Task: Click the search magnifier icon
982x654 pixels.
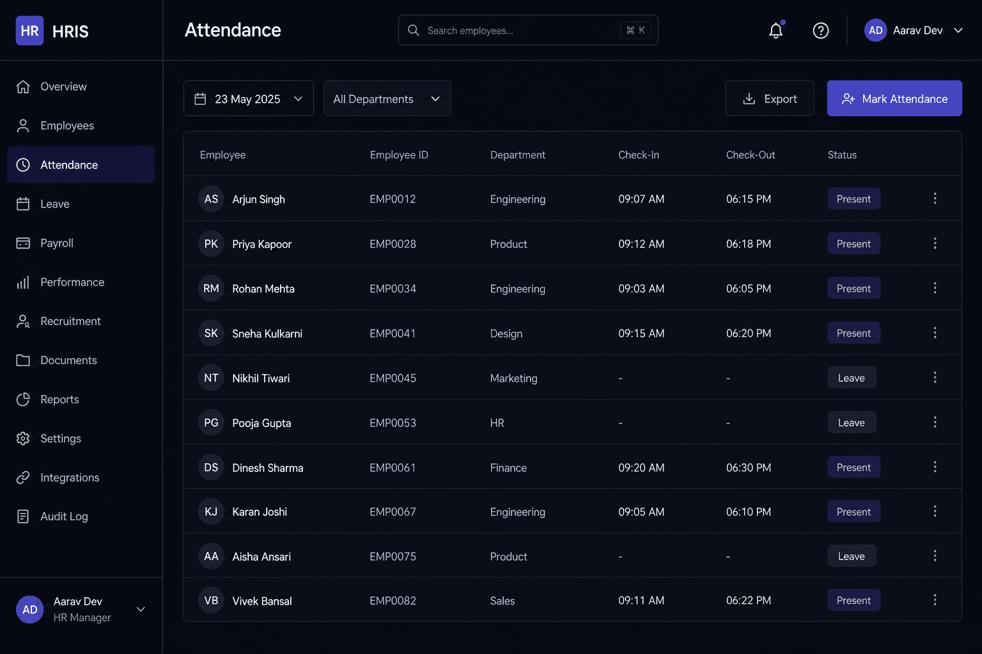Action: tap(414, 30)
